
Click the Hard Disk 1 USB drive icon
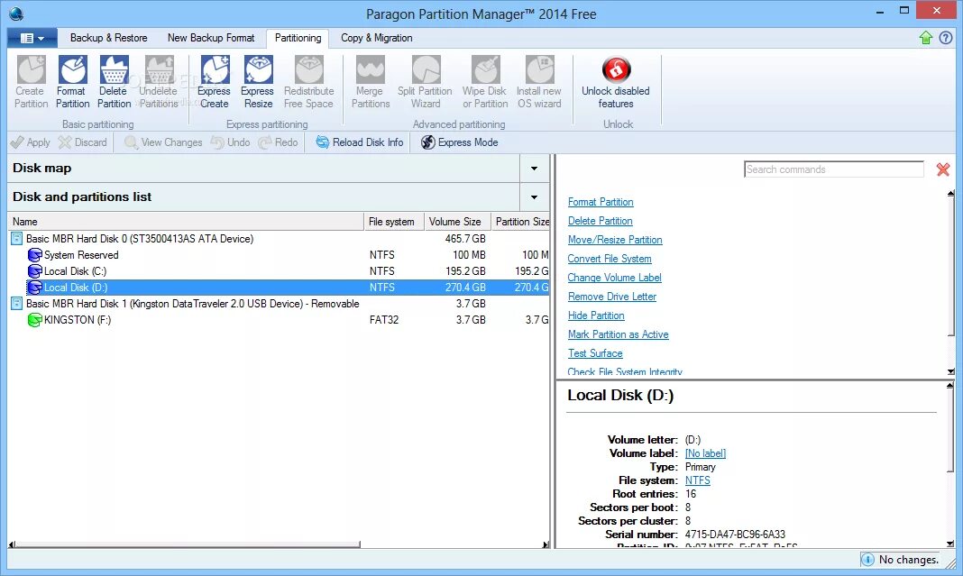(17, 304)
